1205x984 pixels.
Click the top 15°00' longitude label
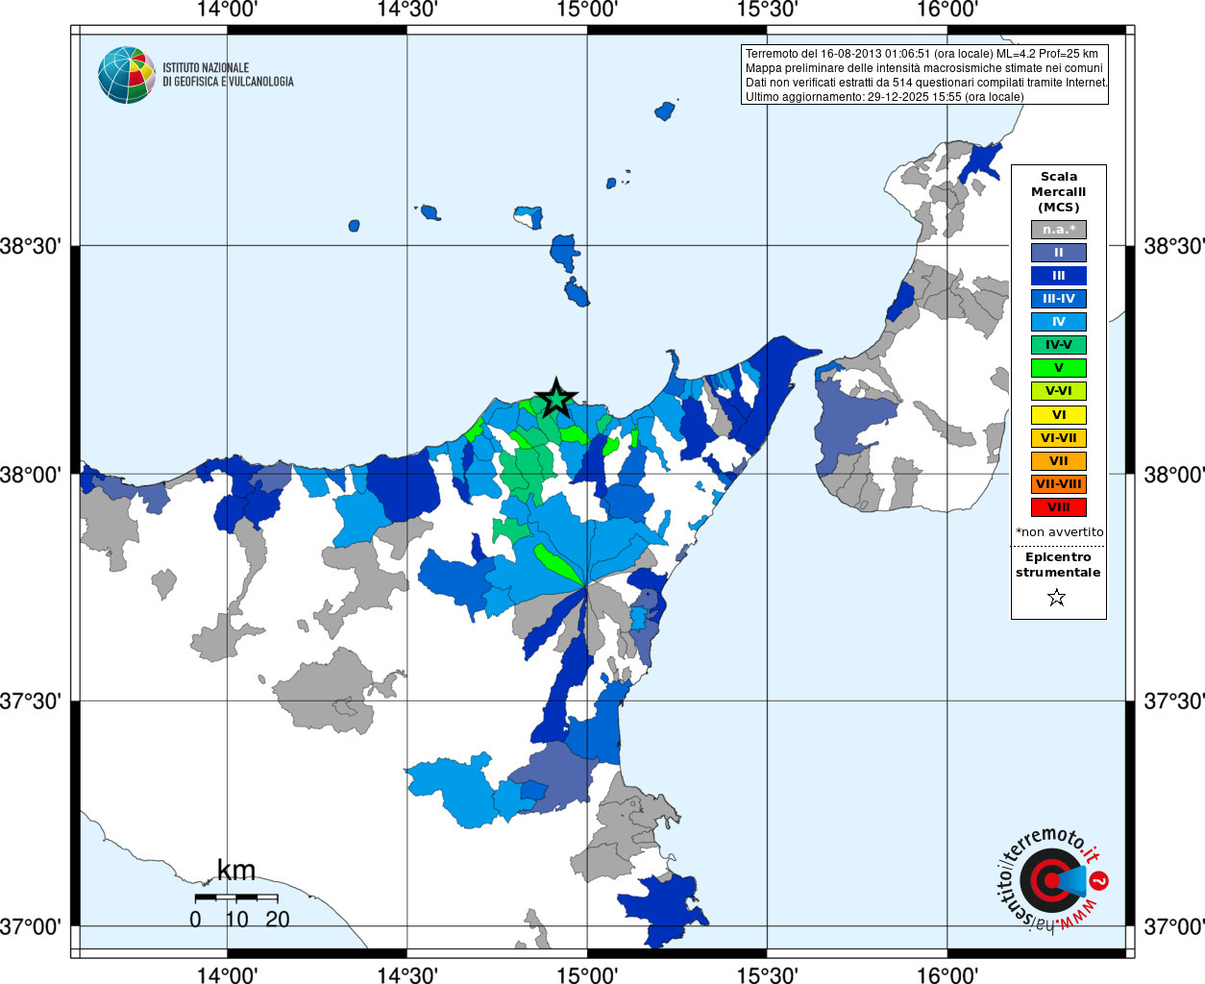[587, 10]
